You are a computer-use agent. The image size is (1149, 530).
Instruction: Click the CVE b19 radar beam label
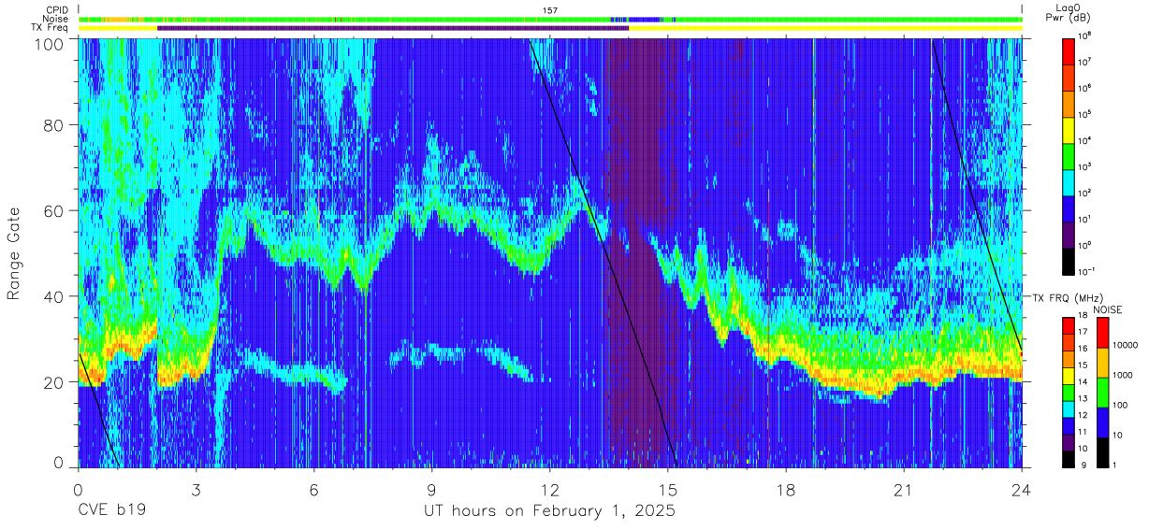111,511
